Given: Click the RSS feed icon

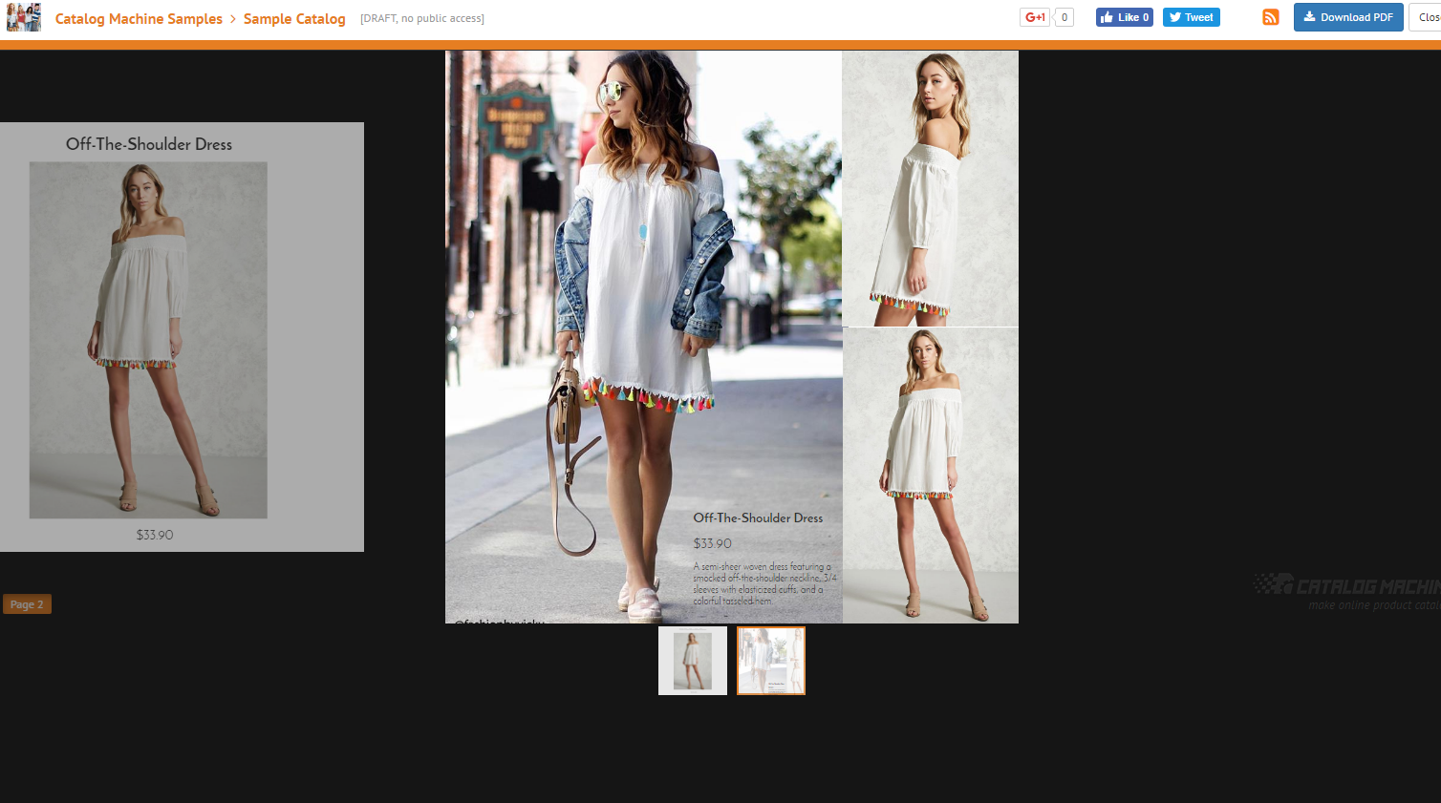Looking at the screenshot, I should (x=1270, y=16).
